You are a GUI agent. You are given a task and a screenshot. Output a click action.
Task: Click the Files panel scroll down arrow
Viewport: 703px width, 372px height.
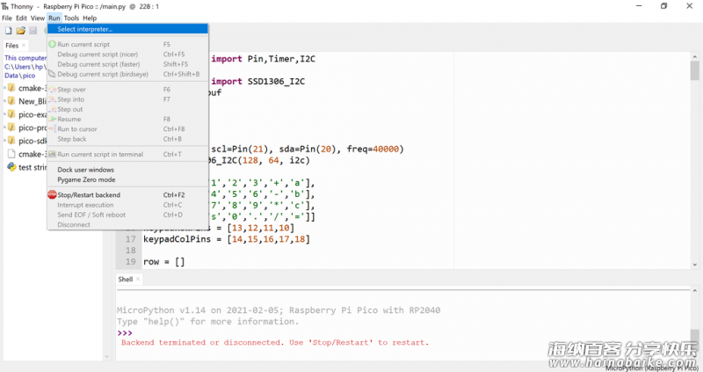pos(106,357)
